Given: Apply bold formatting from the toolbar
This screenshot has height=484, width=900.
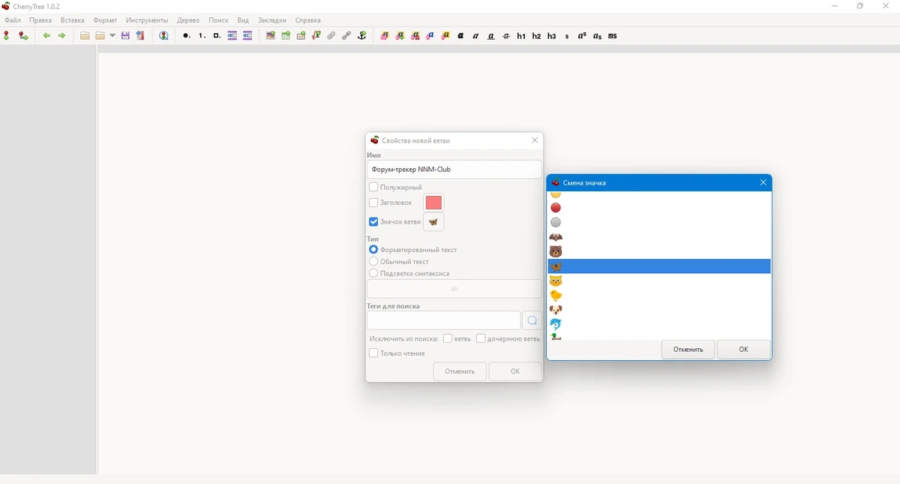Looking at the screenshot, I should pyautogui.click(x=461, y=36).
